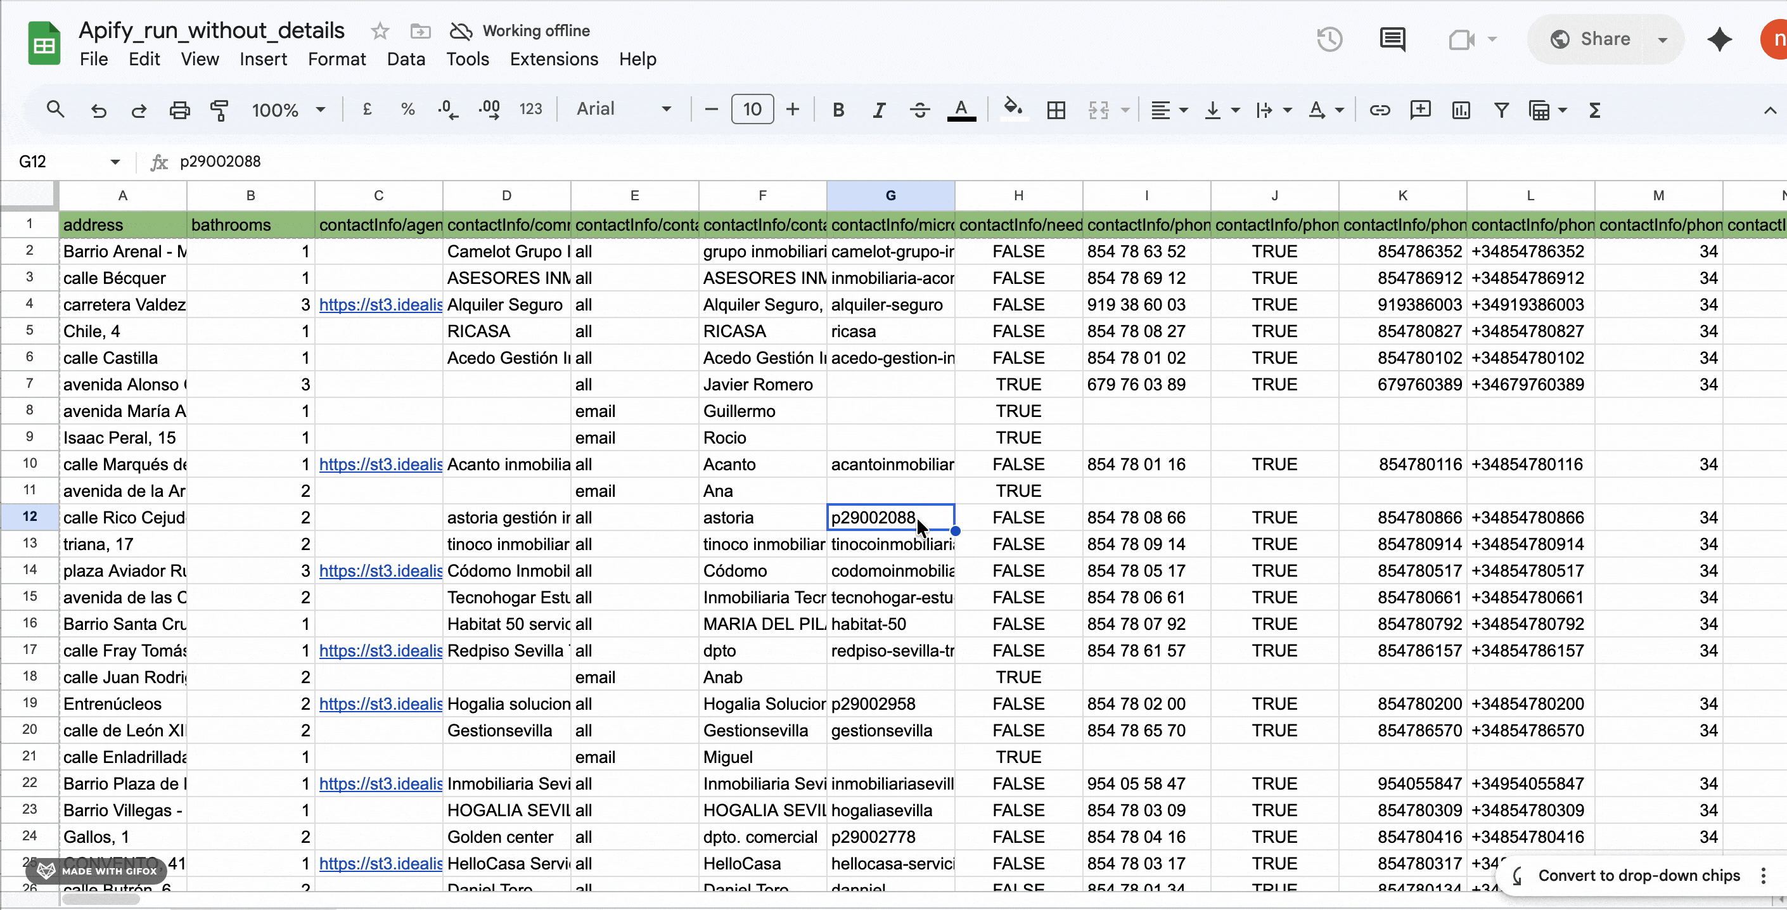Open Sheets home logo icon
Screen dimensions: 1787x910
coord(44,43)
